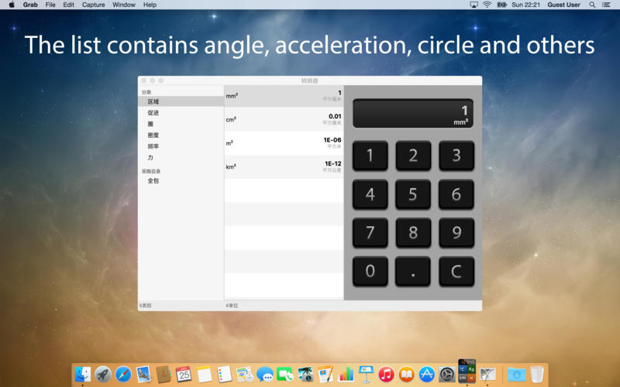Open the Messages app in dock
The image size is (620, 387).
tap(265, 375)
